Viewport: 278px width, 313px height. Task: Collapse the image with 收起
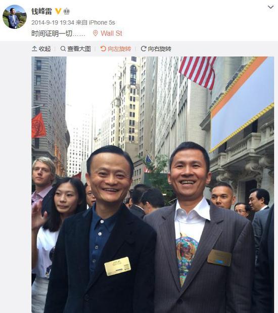[44, 49]
